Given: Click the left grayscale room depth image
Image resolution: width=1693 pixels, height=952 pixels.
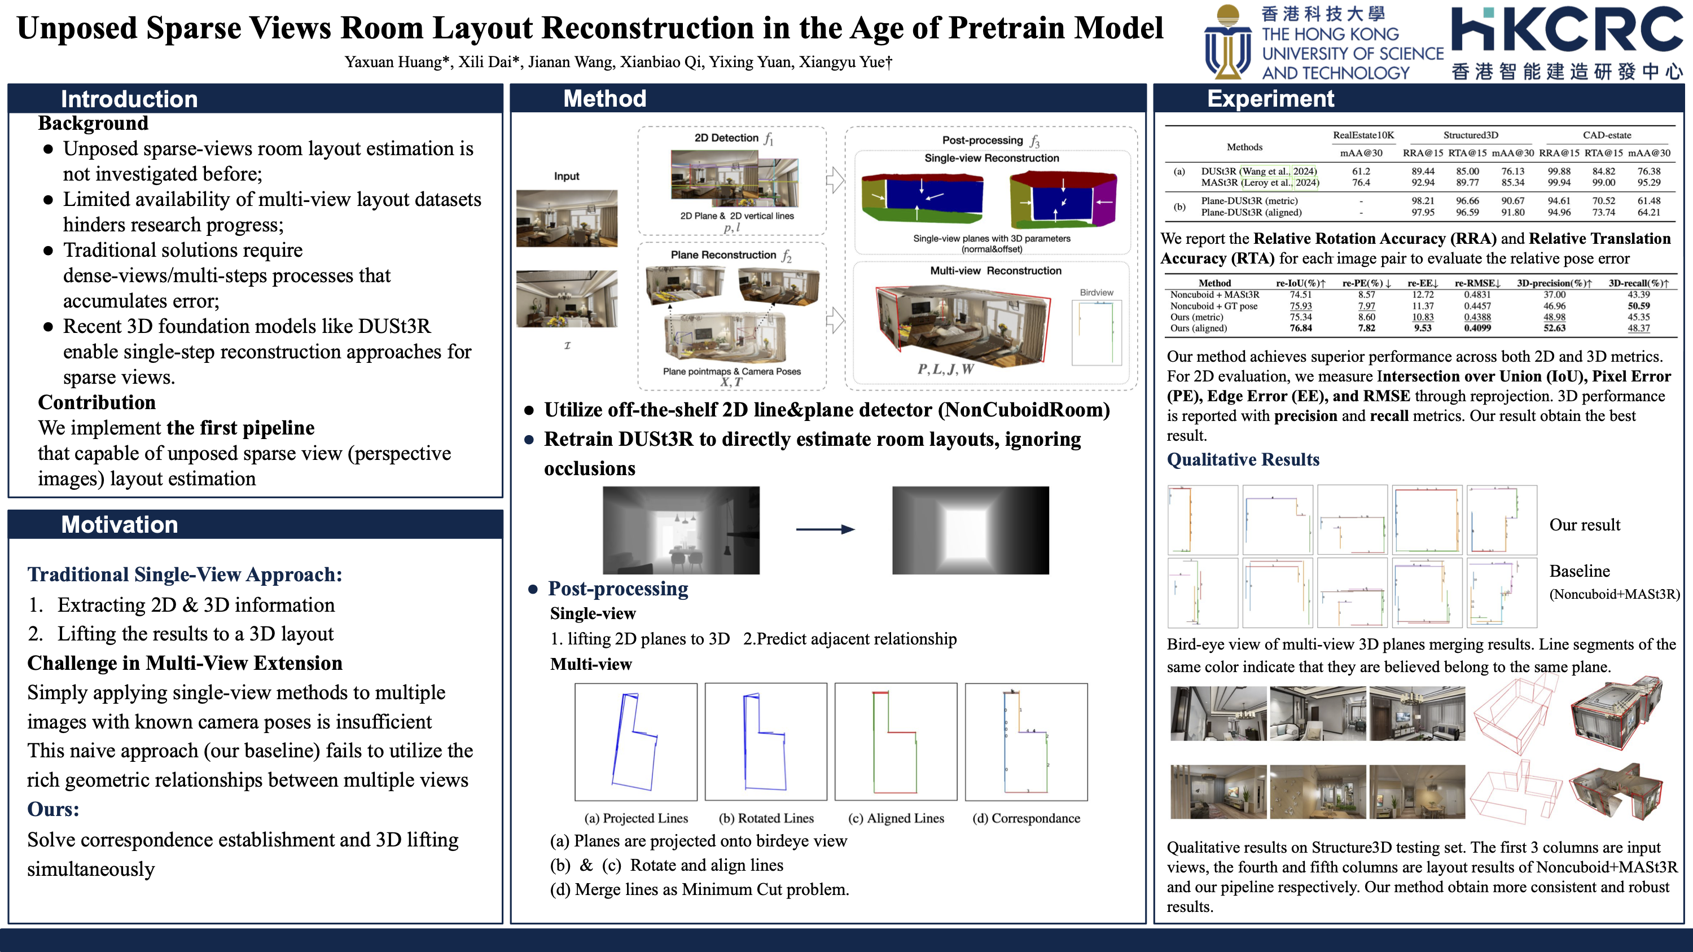Looking at the screenshot, I should 681,530.
